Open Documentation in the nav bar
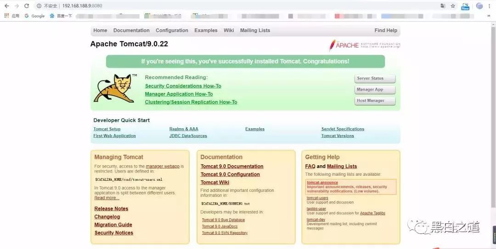 coord(131,31)
